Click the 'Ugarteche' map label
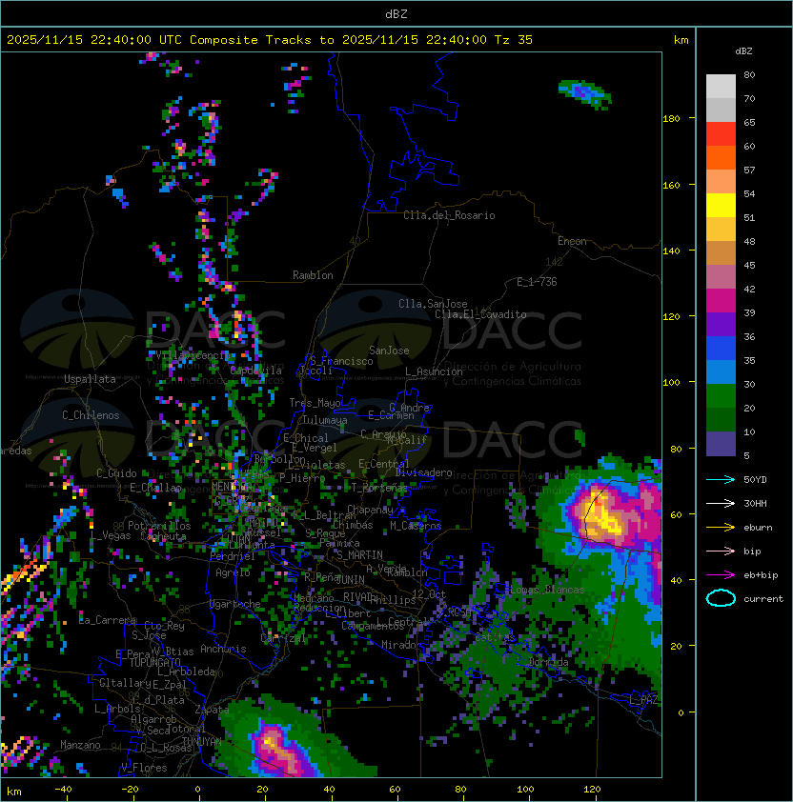This screenshot has height=802, width=793. click(235, 604)
